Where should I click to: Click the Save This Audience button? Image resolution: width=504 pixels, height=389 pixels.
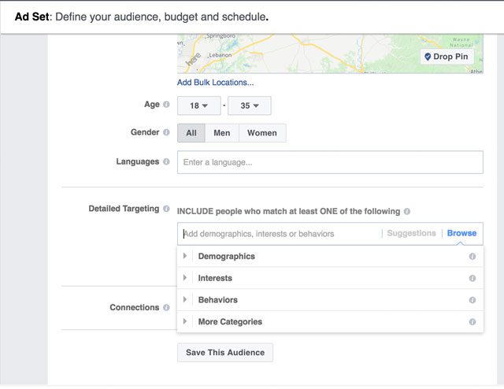[225, 353]
